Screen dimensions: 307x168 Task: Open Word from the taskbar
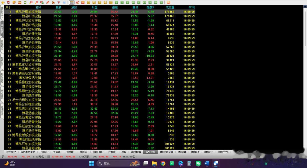tap(207, 163)
